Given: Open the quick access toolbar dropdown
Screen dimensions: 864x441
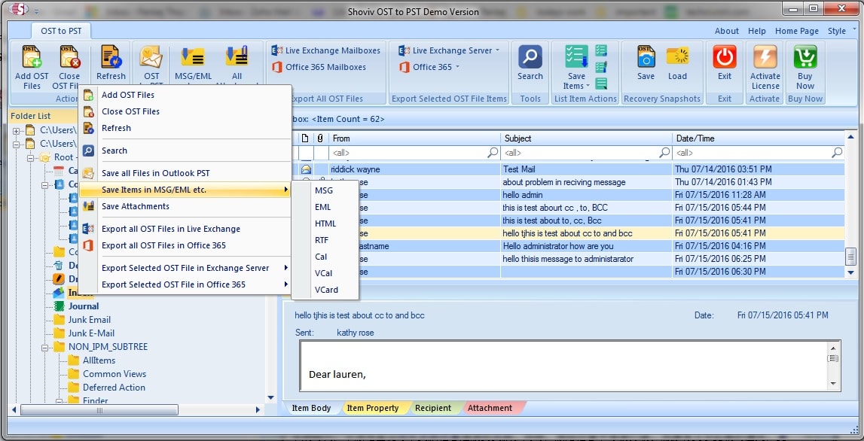Looking at the screenshot, I should coord(36,11).
